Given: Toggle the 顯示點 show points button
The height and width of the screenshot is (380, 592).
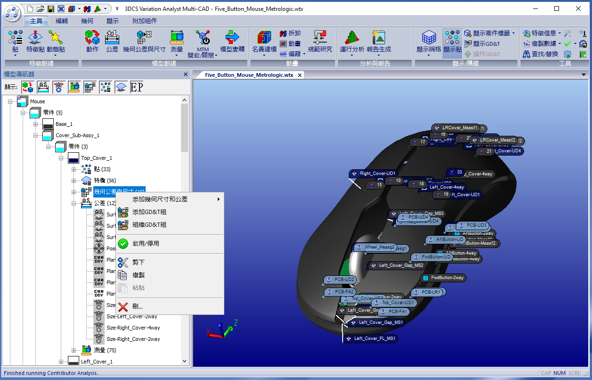Looking at the screenshot, I should 452,43.
